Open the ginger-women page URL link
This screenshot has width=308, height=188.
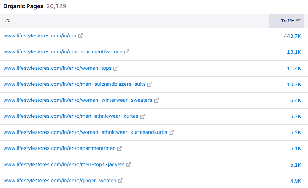tap(60, 181)
